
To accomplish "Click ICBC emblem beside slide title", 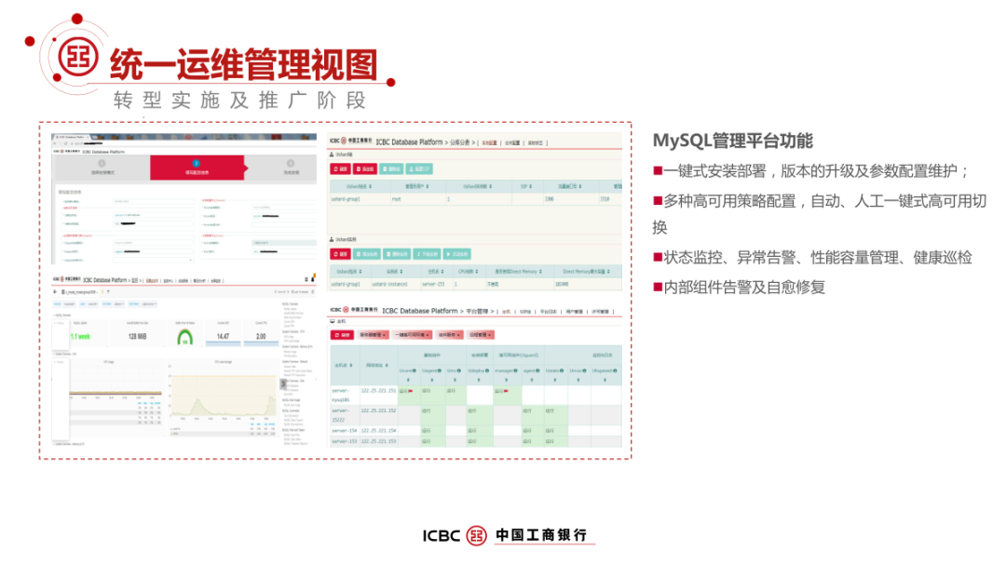I will 77,57.
